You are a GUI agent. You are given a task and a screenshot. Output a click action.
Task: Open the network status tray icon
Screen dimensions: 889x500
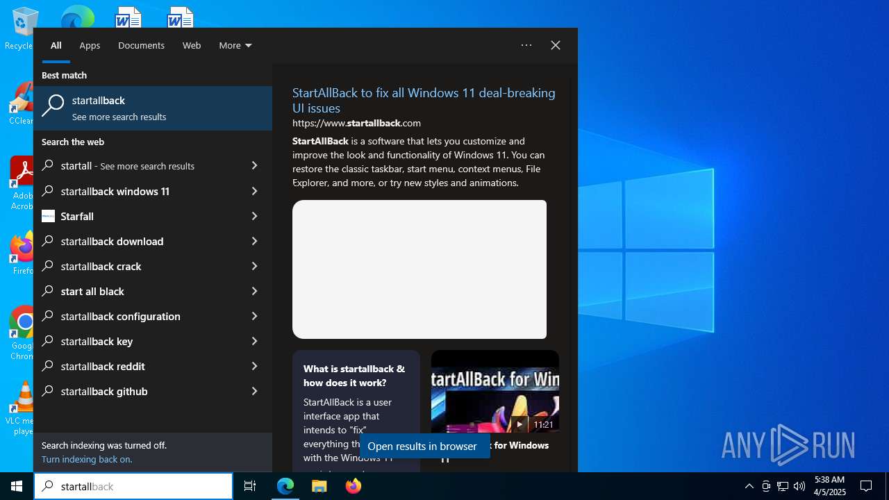click(x=783, y=486)
